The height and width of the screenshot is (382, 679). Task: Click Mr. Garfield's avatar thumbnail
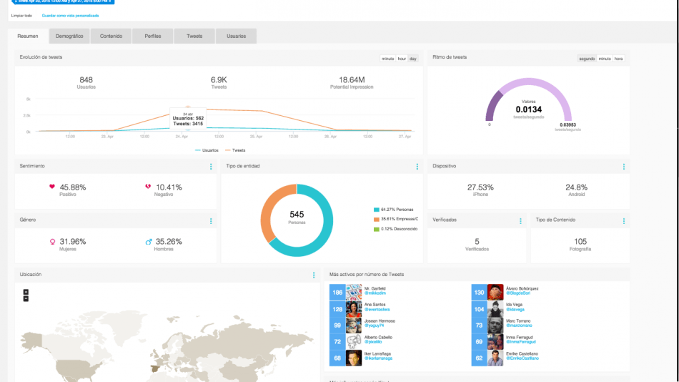(x=354, y=293)
